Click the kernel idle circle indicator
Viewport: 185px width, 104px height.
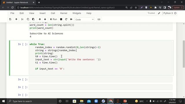175,13
